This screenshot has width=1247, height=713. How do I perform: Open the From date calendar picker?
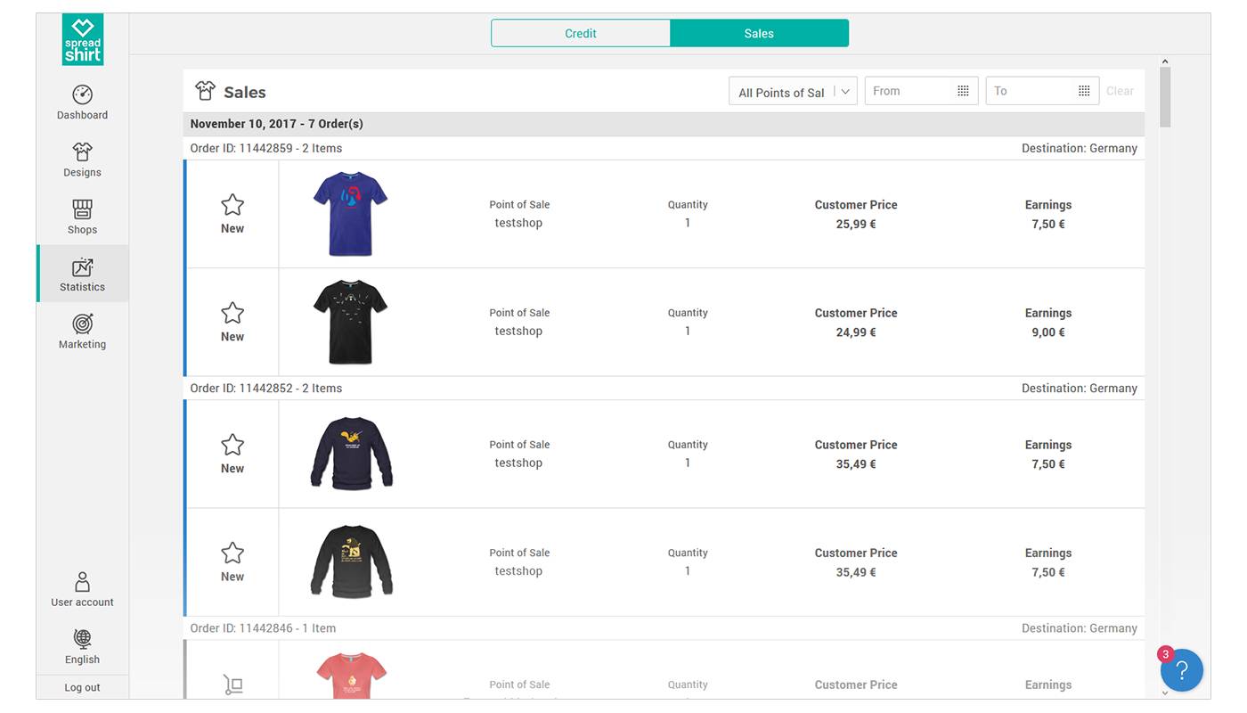tap(962, 90)
